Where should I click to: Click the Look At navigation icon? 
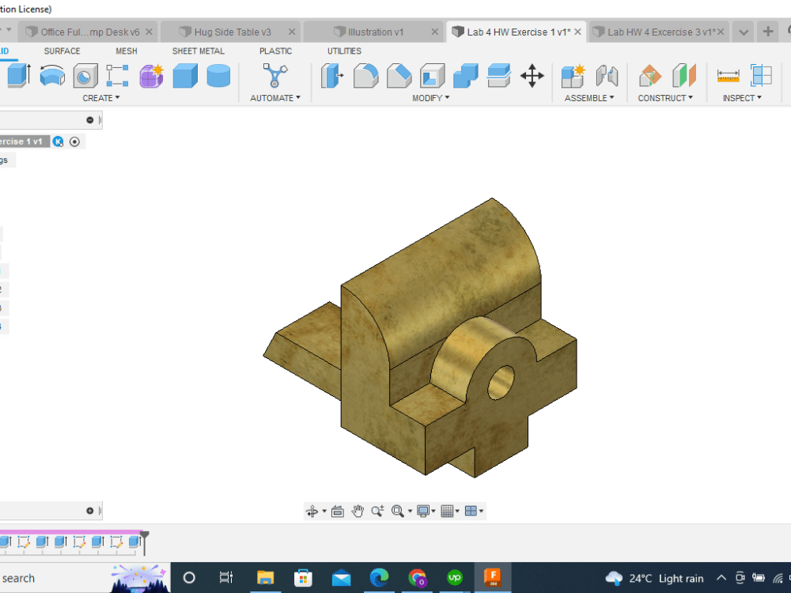338,512
